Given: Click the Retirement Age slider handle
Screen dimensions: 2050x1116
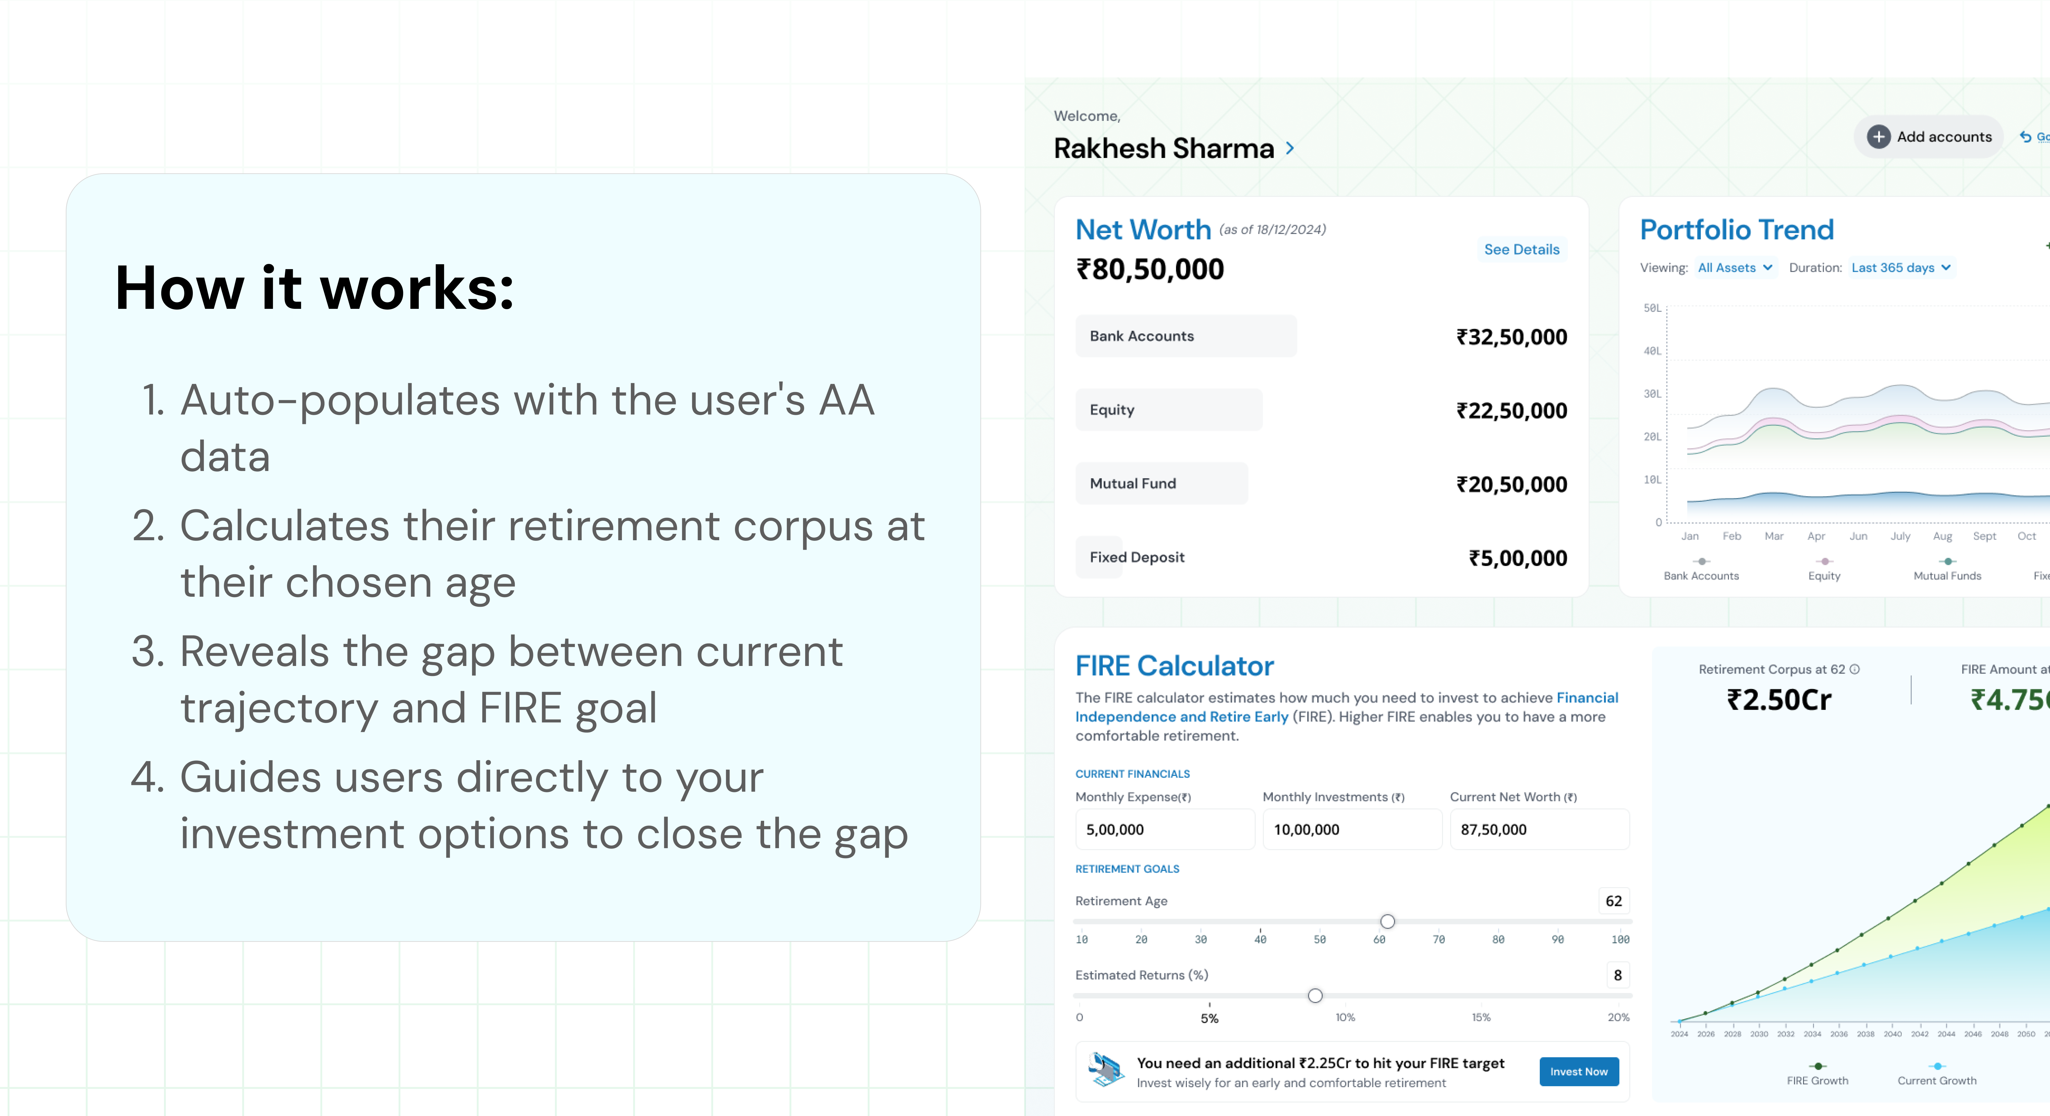Looking at the screenshot, I should [x=1387, y=922].
